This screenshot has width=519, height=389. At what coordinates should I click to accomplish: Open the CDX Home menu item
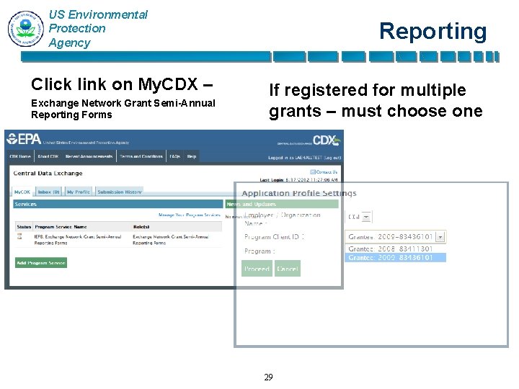click(x=20, y=156)
